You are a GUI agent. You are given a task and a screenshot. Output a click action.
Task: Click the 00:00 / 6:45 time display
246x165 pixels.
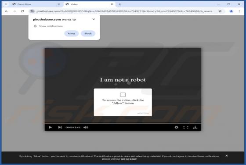tap(72, 127)
